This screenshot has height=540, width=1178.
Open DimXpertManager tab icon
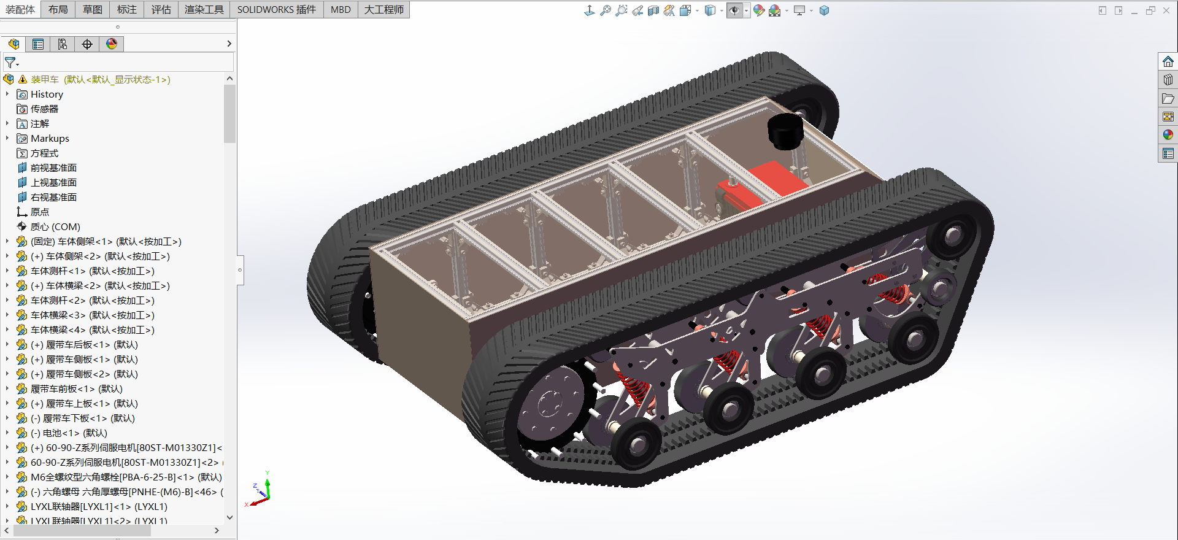(x=87, y=44)
